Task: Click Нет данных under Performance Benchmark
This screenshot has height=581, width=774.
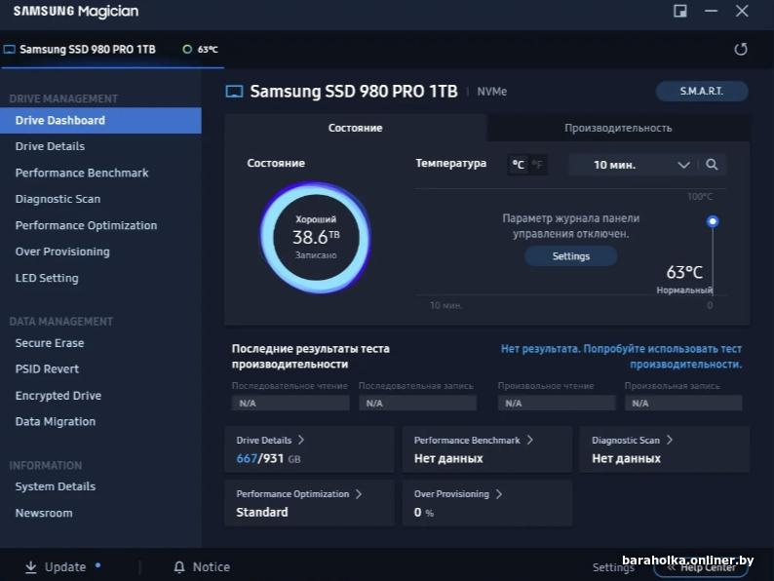Action: click(448, 458)
